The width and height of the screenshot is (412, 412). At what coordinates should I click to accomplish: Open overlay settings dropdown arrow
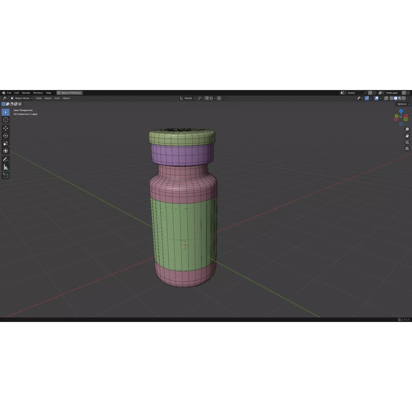(x=380, y=98)
